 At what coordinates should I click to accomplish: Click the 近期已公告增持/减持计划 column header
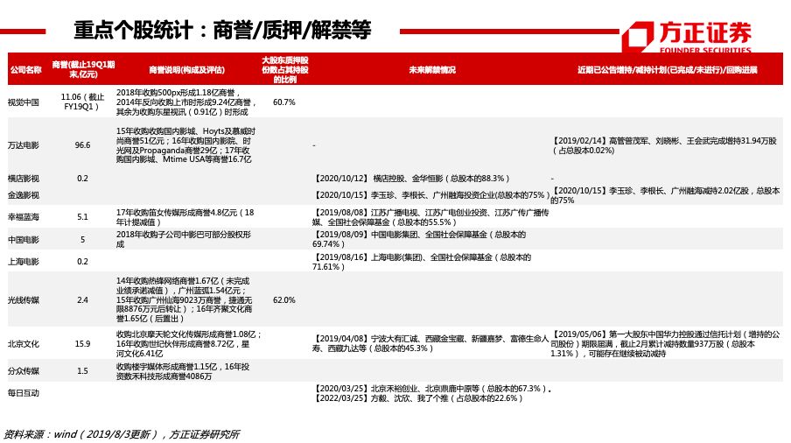pos(668,70)
